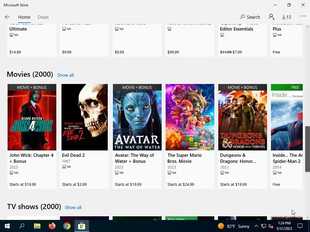Click the Free price under Spider-Man 2
Screen dimensions: 310x232
276,185
